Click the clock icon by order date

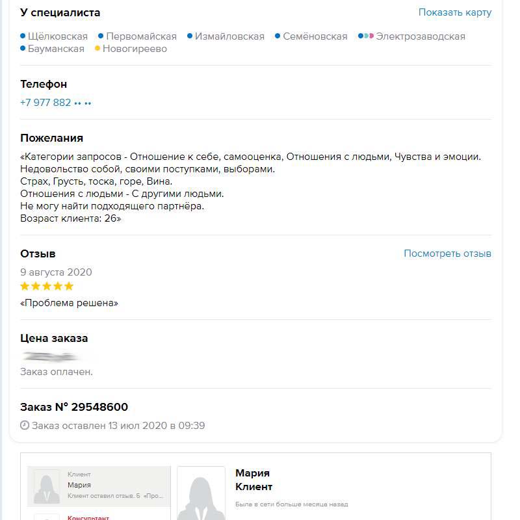tap(25, 426)
